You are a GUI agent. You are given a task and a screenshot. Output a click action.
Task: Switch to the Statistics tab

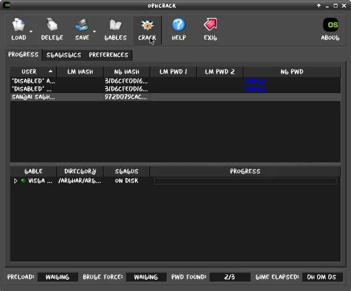[64, 55]
